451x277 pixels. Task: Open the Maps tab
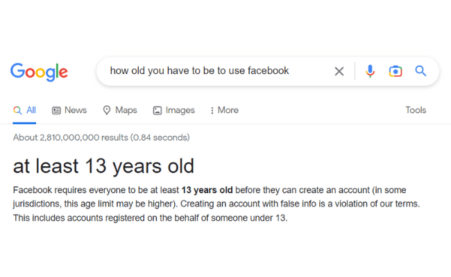[120, 110]
